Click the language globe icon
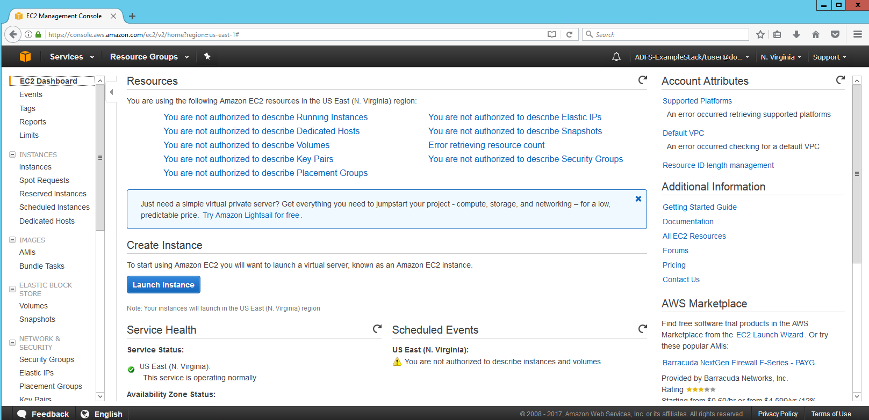 [x=85, y=414]
